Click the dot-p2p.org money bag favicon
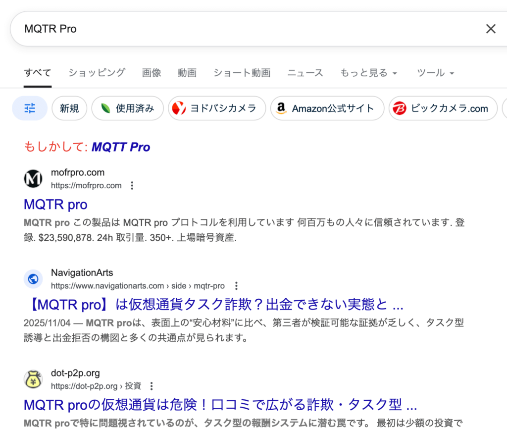507x432 pixels. (33, 379)
